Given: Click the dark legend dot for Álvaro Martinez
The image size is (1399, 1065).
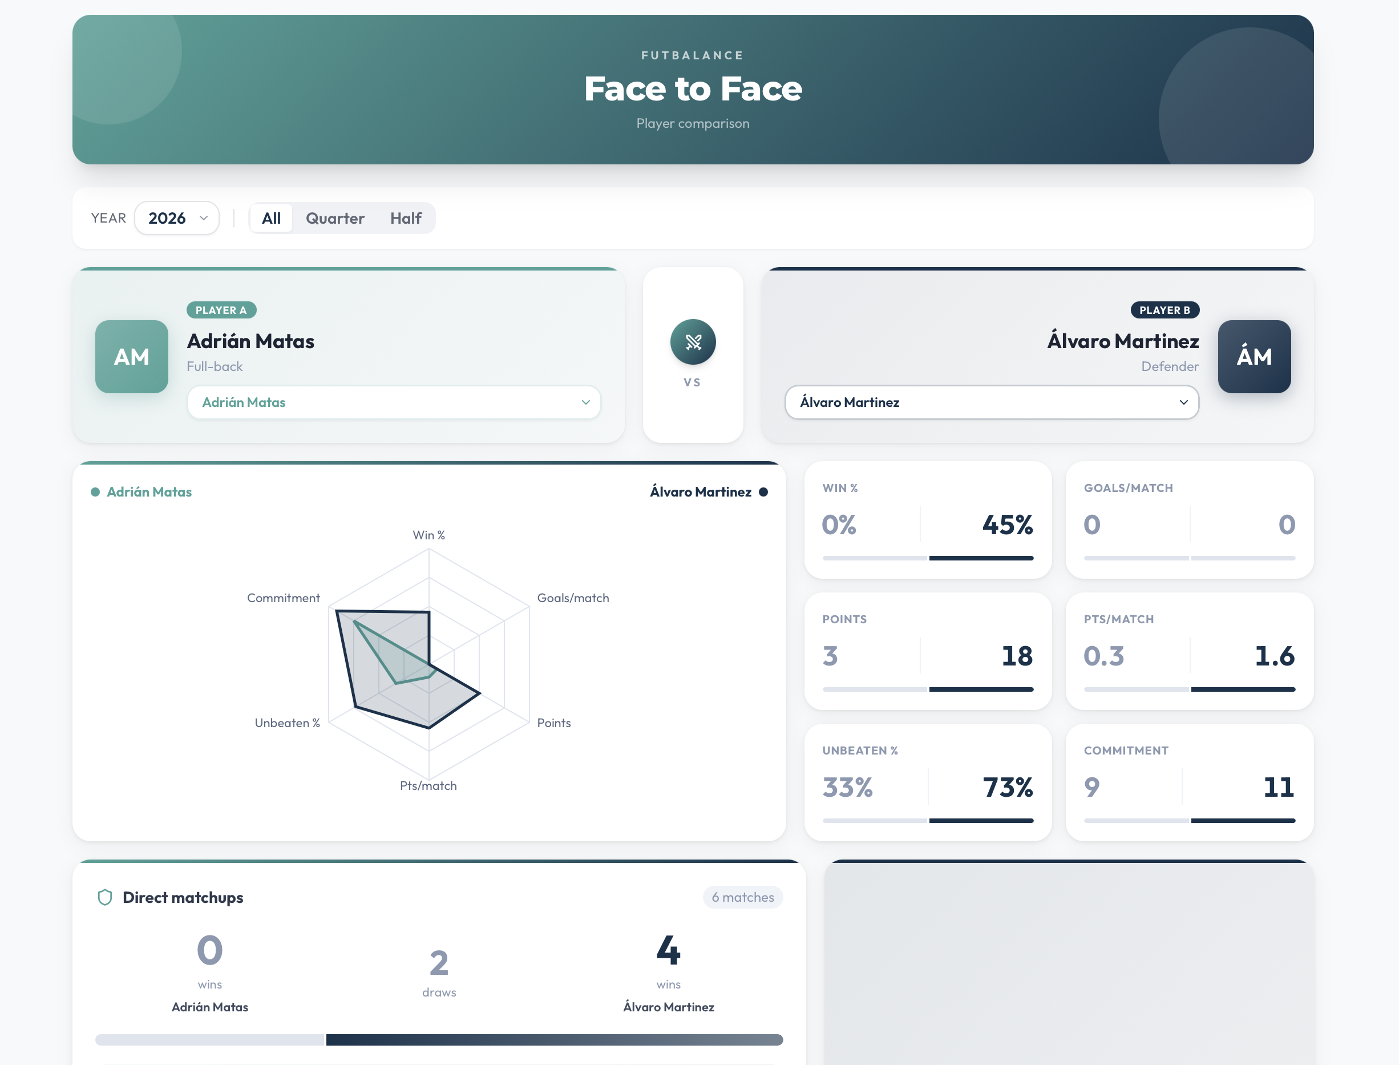Looking at the screenshot, I should click(x=763, y=492).
